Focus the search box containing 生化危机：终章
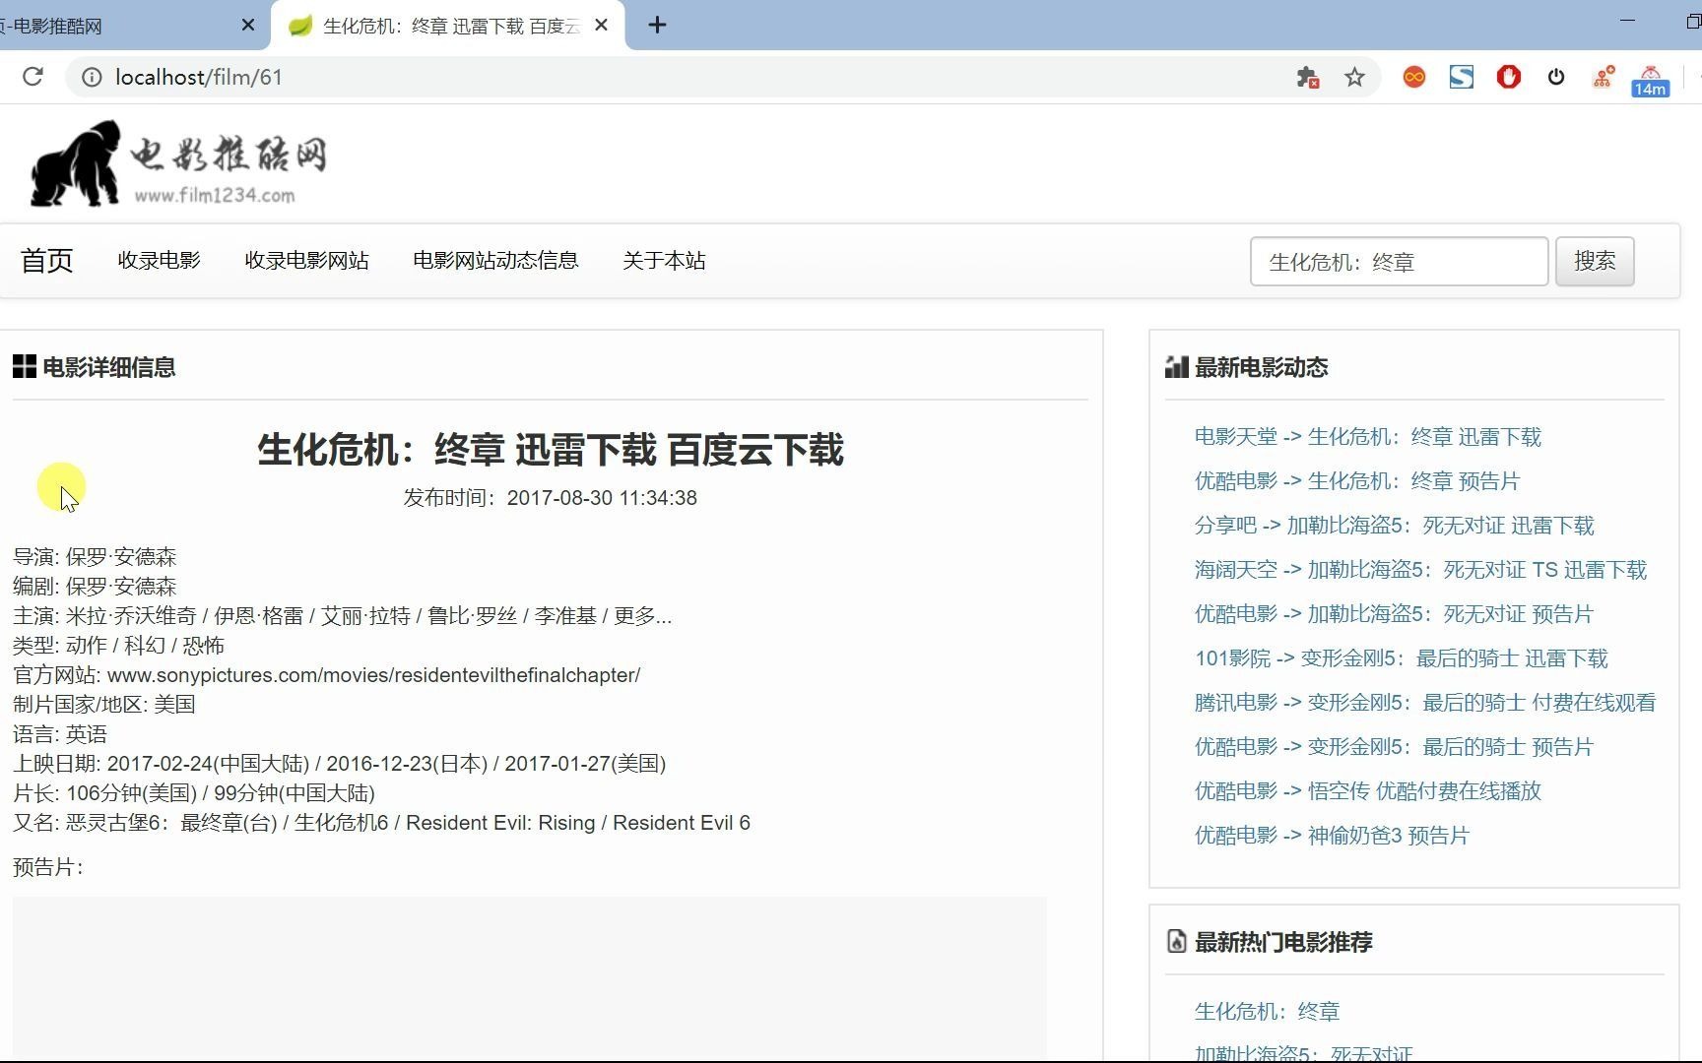 [x=1399, y=262]
